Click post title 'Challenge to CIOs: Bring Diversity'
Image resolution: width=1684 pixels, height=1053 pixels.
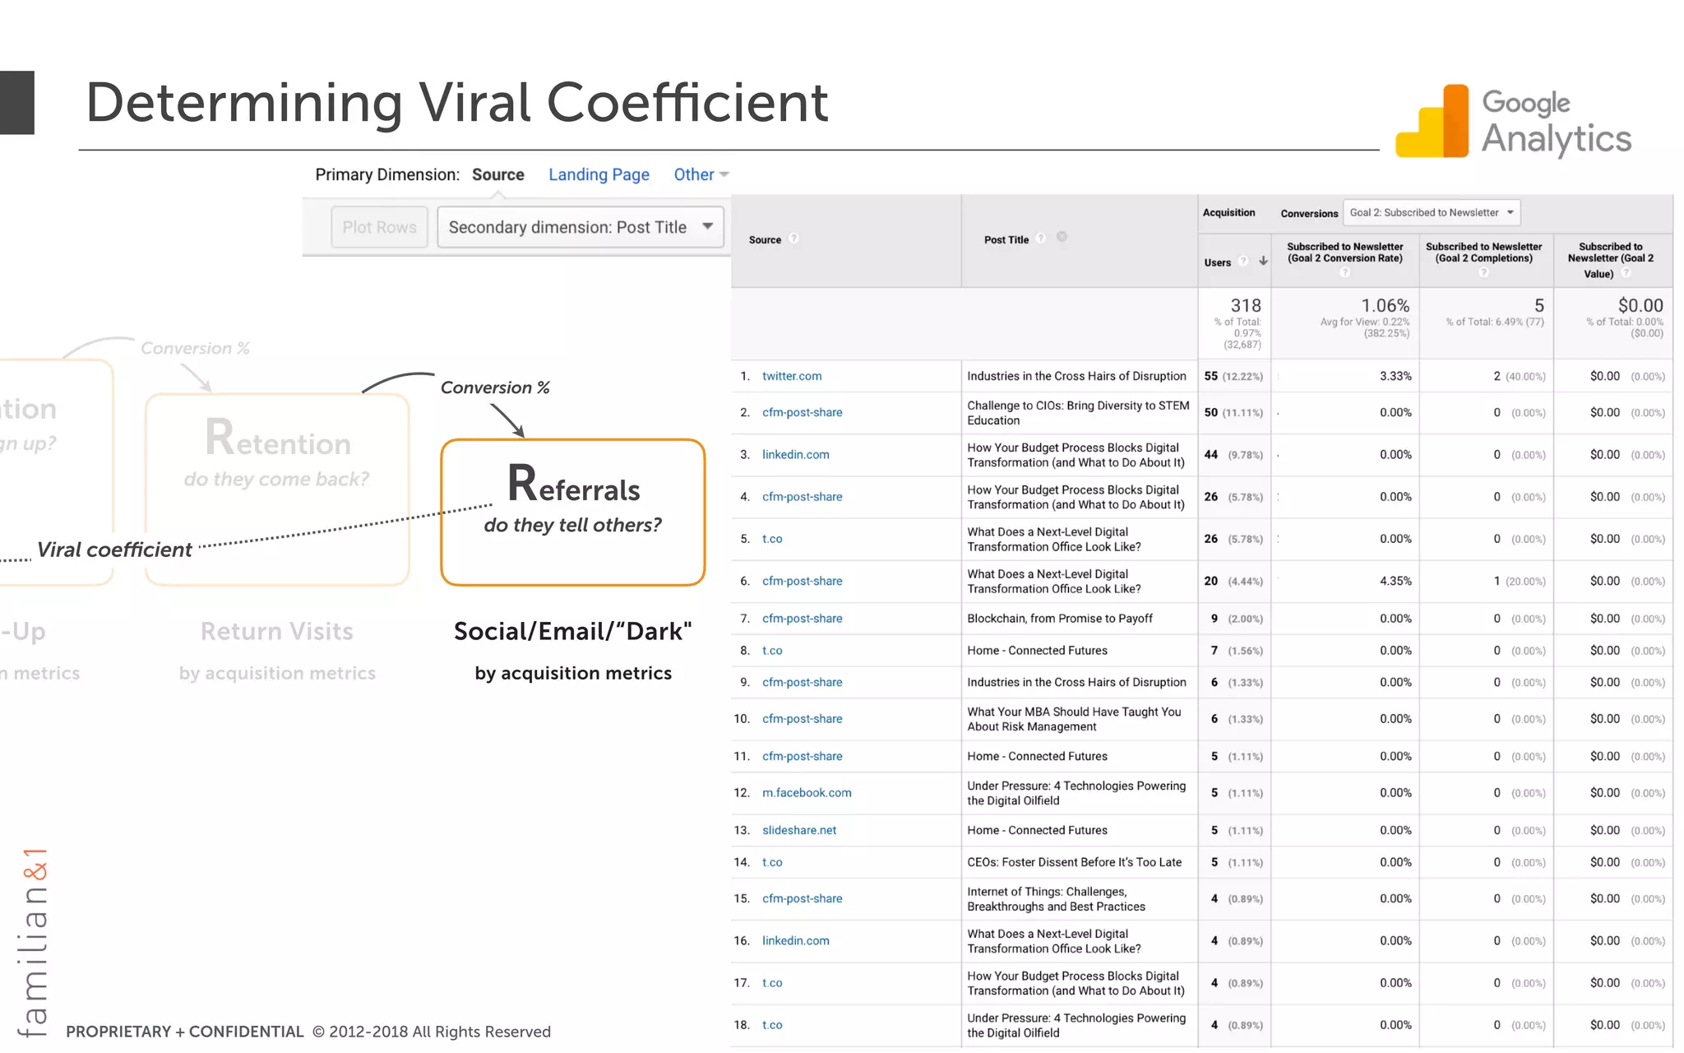pos(1078,413)
